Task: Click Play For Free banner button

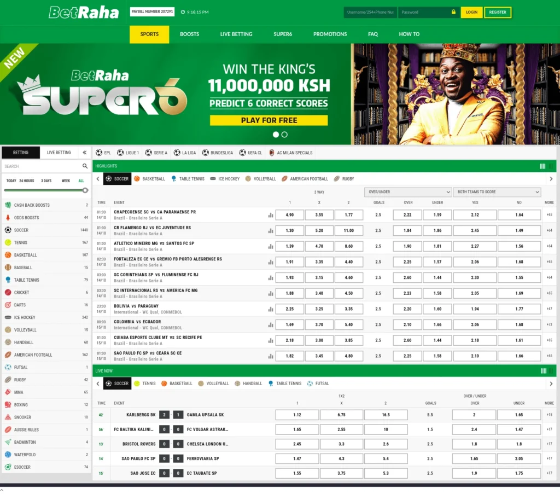Action: [x=269, y=120]
